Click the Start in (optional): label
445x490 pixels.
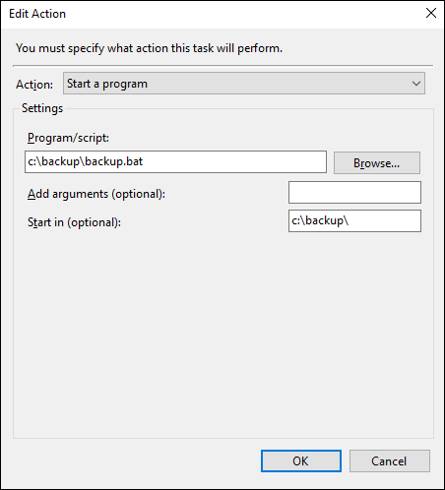pos(74,222)
